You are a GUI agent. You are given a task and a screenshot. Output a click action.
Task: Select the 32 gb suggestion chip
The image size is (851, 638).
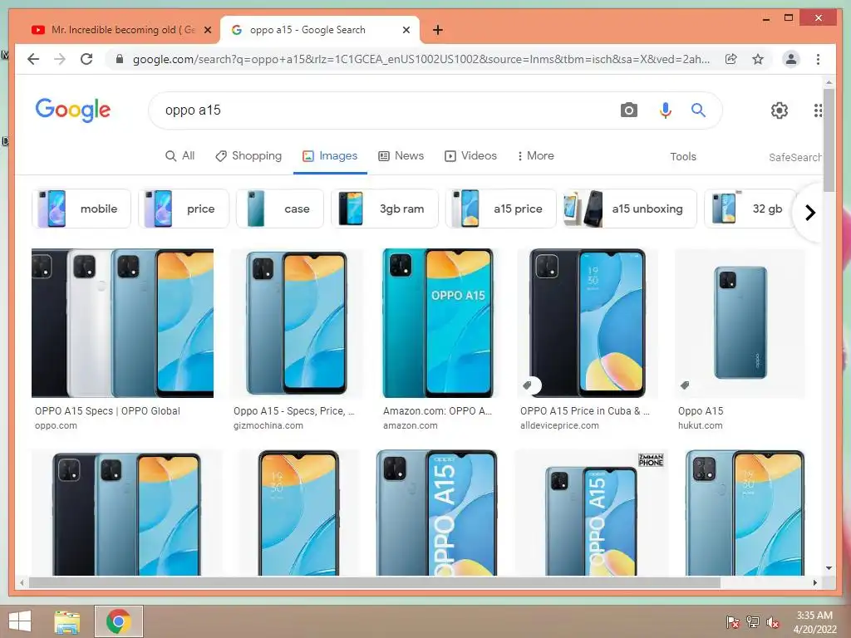coord(750,209)
